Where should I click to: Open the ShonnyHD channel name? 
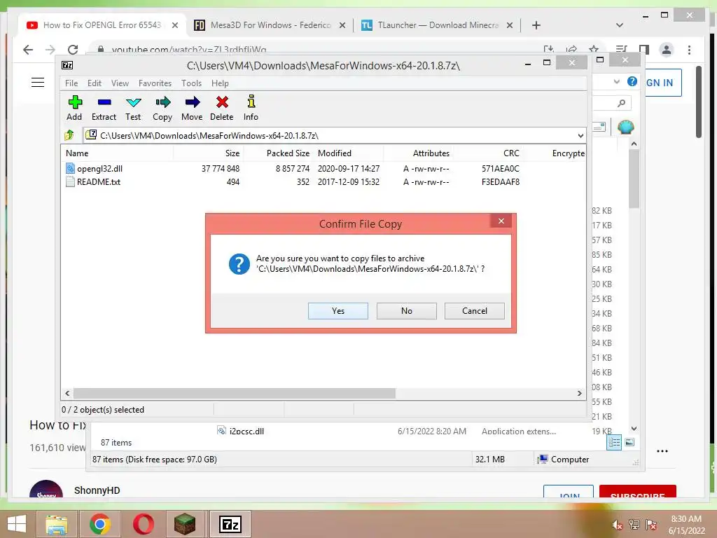tap(97, 490)
